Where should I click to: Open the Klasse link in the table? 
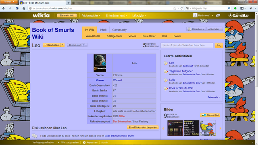(100, 80)
